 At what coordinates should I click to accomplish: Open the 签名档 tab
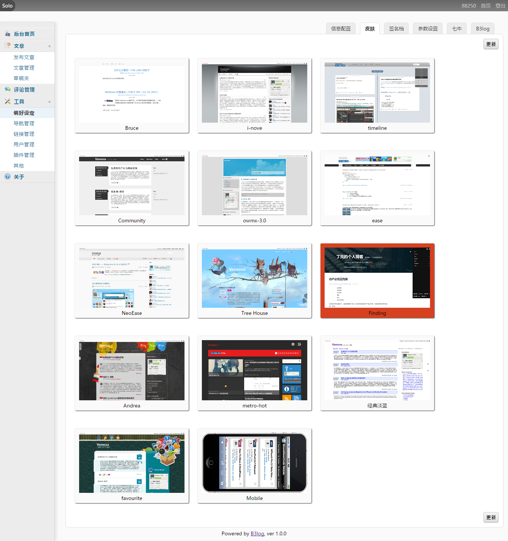point(396,29)
